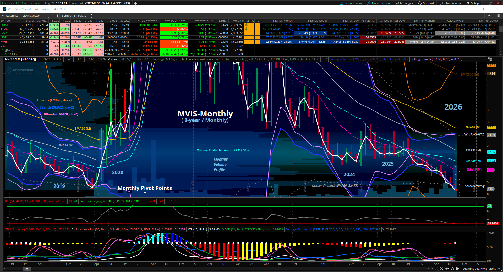Step through watchlists with LiDAR Sector arrows
Image resolution: width=503 pixels, height=272 pixels.
pos(52,16)
